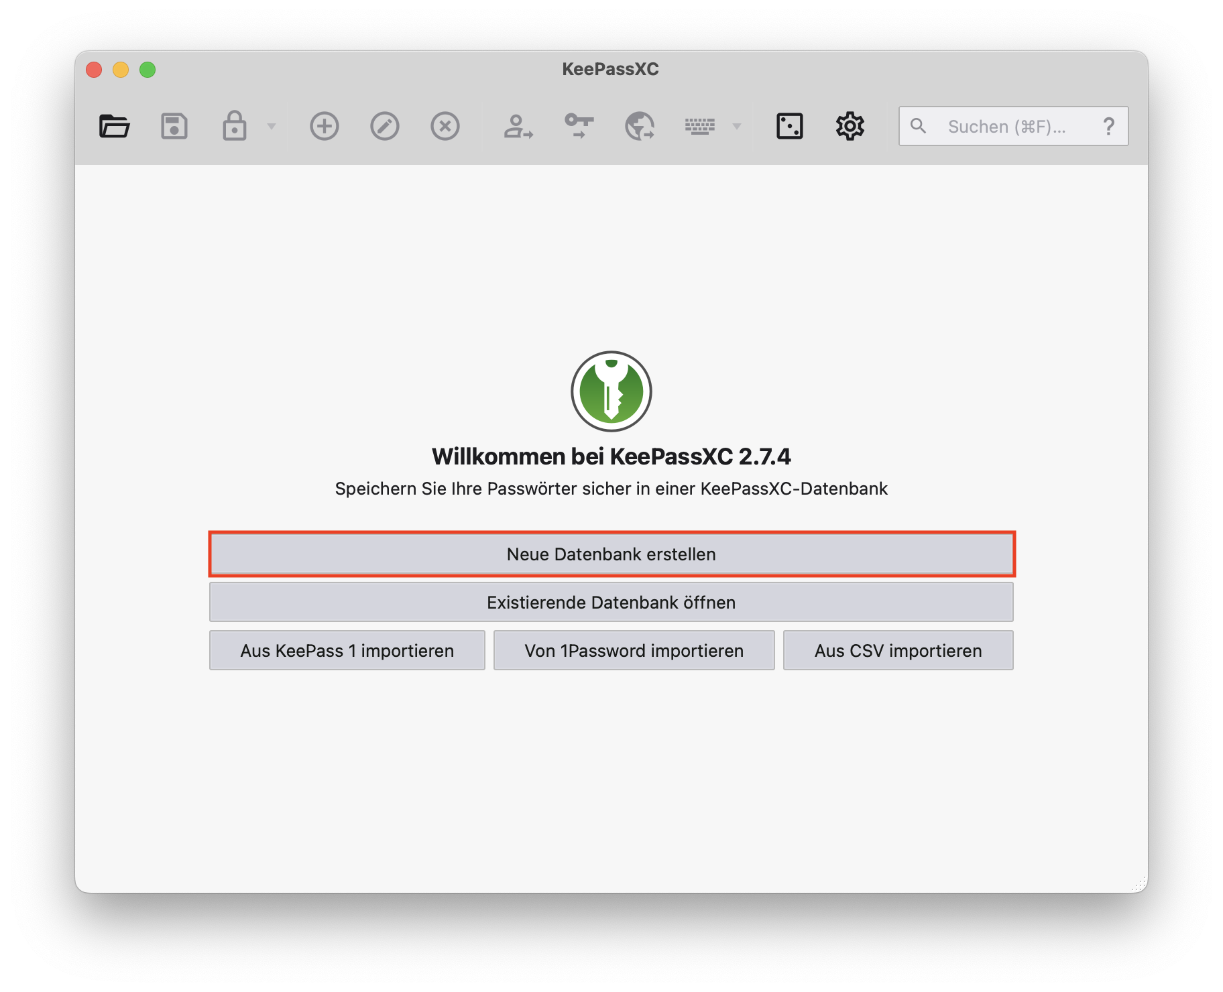The height and width of the screenshot is (992, 1223).
Task: Click the 'Neue Datenbank erstellen' button
Action: click(611, 554)
